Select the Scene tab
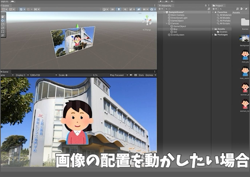The height and width of the screenshot is (177, 250). (5, 5)
